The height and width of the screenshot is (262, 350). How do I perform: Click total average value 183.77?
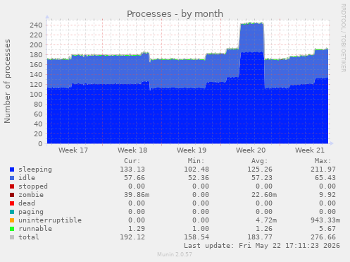tap(260, 237)
